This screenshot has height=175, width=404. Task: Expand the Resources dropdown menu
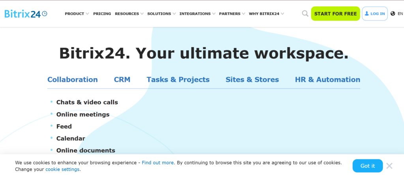tap(129, 14)
